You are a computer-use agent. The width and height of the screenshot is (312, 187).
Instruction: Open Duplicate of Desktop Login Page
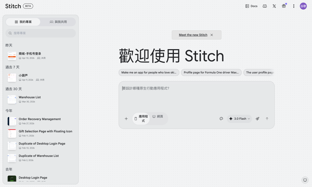tap(41, 146)
